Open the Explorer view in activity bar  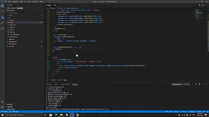(x=2, y=6)
